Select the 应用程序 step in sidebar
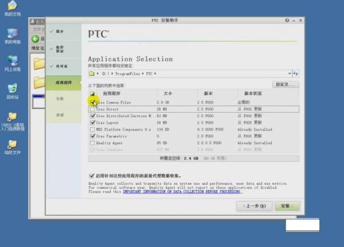344x247 pixels. [x=64, y=83]
